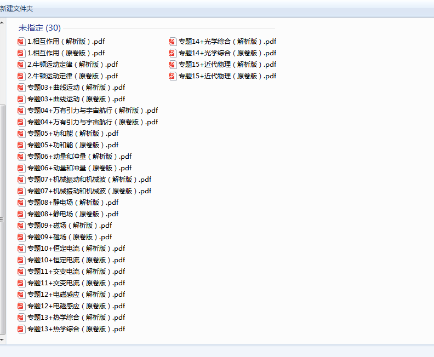Click PDF icon of 专题12+电磁感应（原卷版）.pdf
The image size is (434, 357).
point(21,306)
